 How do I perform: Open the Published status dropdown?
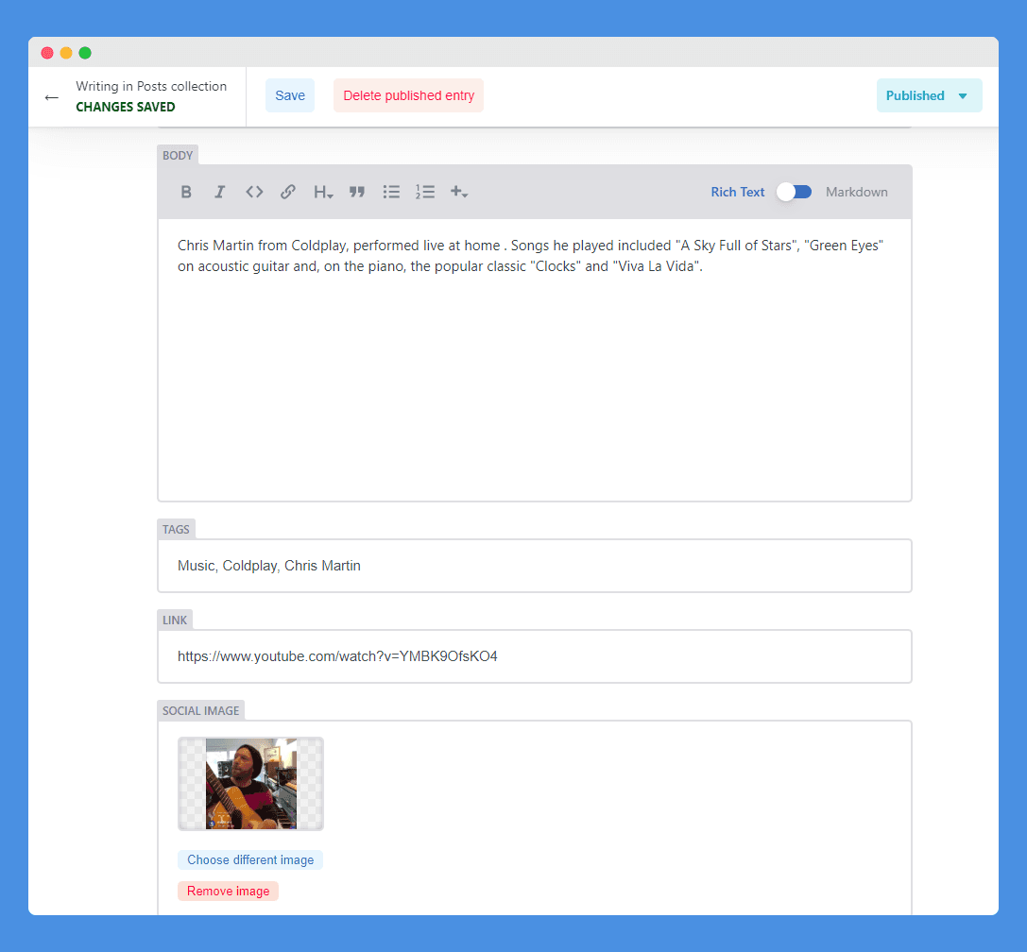(x=929, y=95)
